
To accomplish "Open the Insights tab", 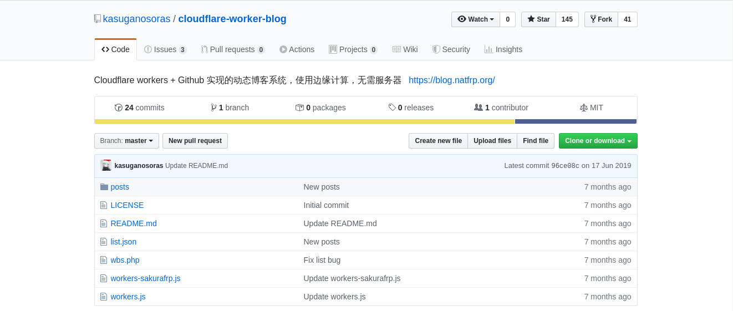I will click(x=503, y=49).
